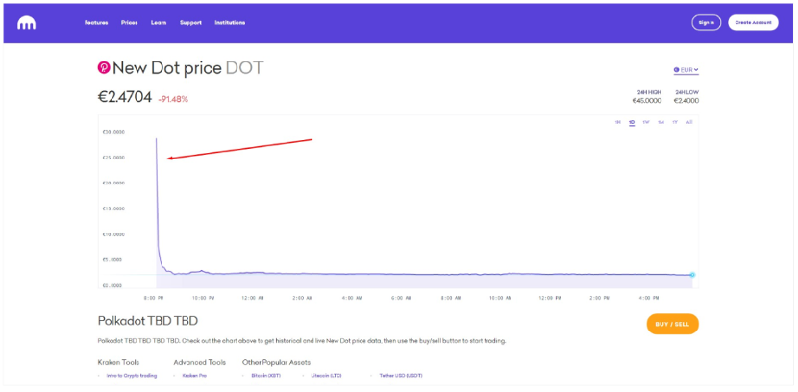Show the 1Y chart range
This screenshot has width=798, height=392.
coord(675,122)
